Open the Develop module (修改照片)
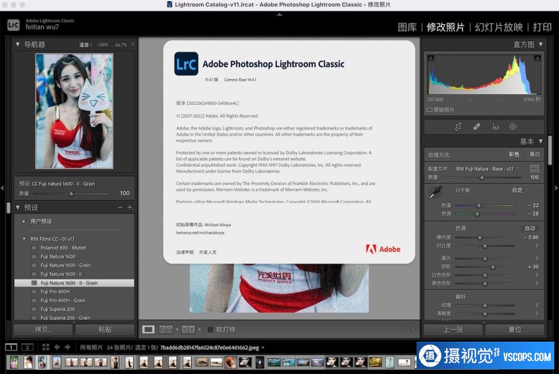 point(445,27)
